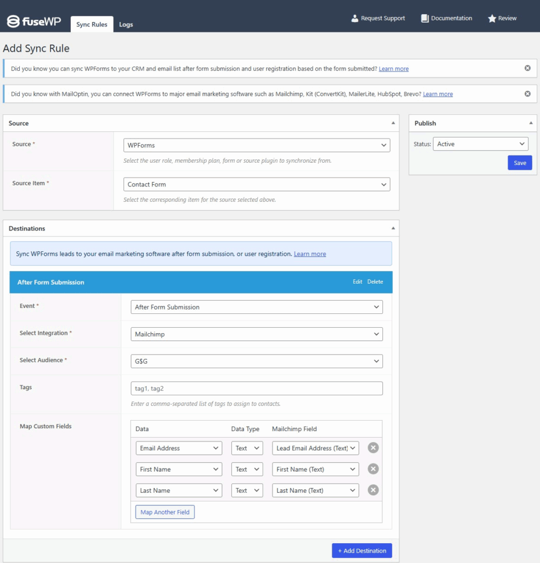Remove the Email Address field mapping
This screenshot has width=540, height=563.
373,448
